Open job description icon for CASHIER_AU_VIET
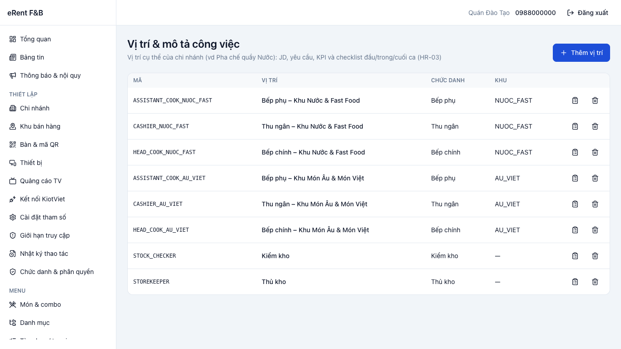 pos(575,204)
